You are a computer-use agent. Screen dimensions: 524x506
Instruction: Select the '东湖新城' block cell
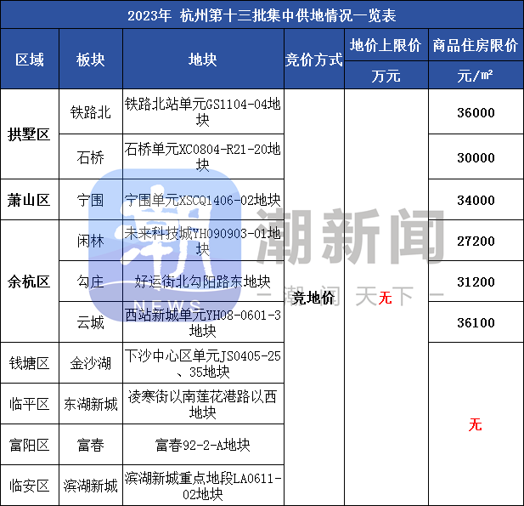[91, 404]
